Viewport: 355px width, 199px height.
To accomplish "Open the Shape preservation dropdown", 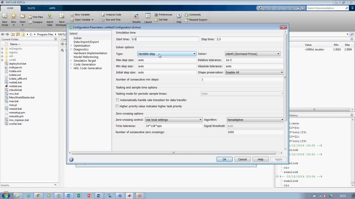I will (254, 73).
